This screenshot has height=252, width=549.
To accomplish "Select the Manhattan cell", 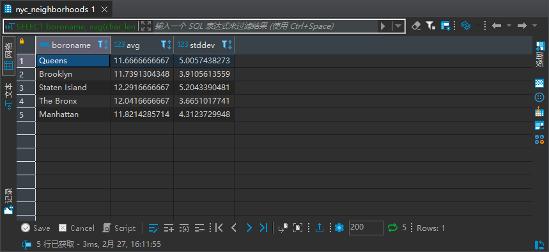I will click(73, 114).
